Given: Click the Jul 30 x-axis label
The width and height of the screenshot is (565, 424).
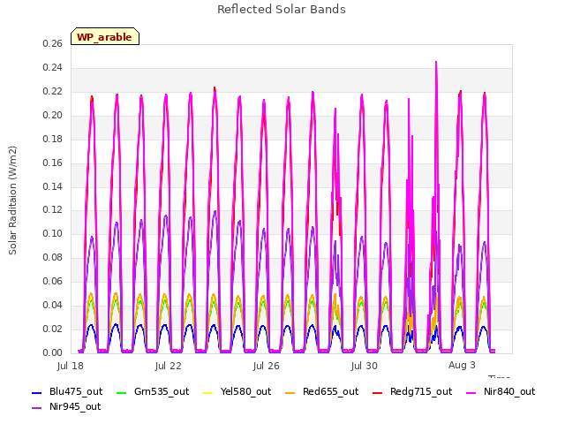Looking at the screenshot, I should [365, 366].
